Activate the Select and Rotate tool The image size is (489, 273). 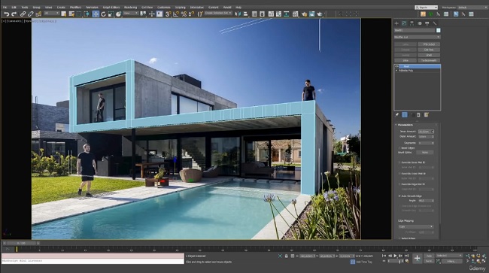103,14
